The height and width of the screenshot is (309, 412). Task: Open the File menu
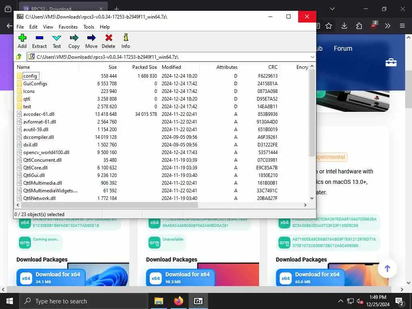pyautogui.click(x=20, y=27)
